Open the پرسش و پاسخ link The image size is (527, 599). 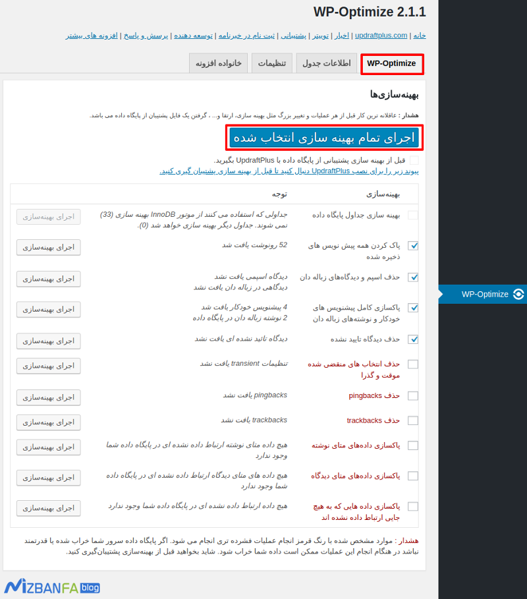tap(146, 36)
